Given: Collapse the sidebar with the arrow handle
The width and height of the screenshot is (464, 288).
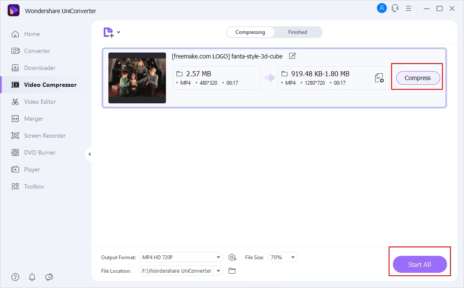Looking at the screenshot, I should click(x=89, y=154).
